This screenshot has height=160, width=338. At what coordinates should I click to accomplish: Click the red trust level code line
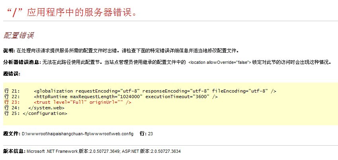coord(82,102)
